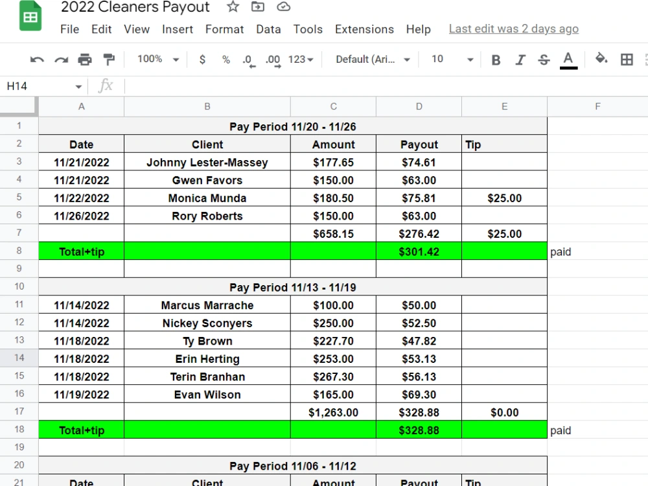Star the 2022 Cleaners Payout document
The image size is (648, 486).
coord(233,6)
